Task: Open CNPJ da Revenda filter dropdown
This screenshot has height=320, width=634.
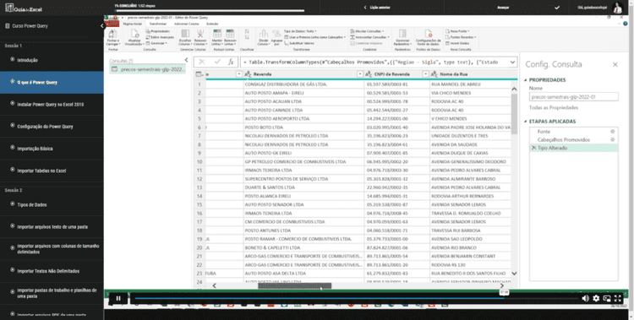Action: coord(425,74)
